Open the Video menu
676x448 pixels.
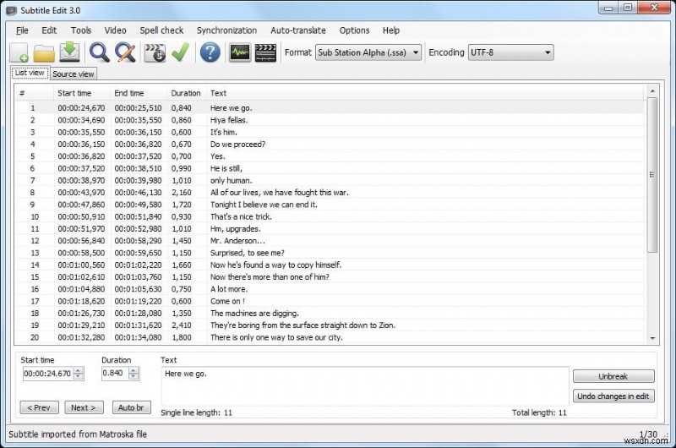[115, 30]
